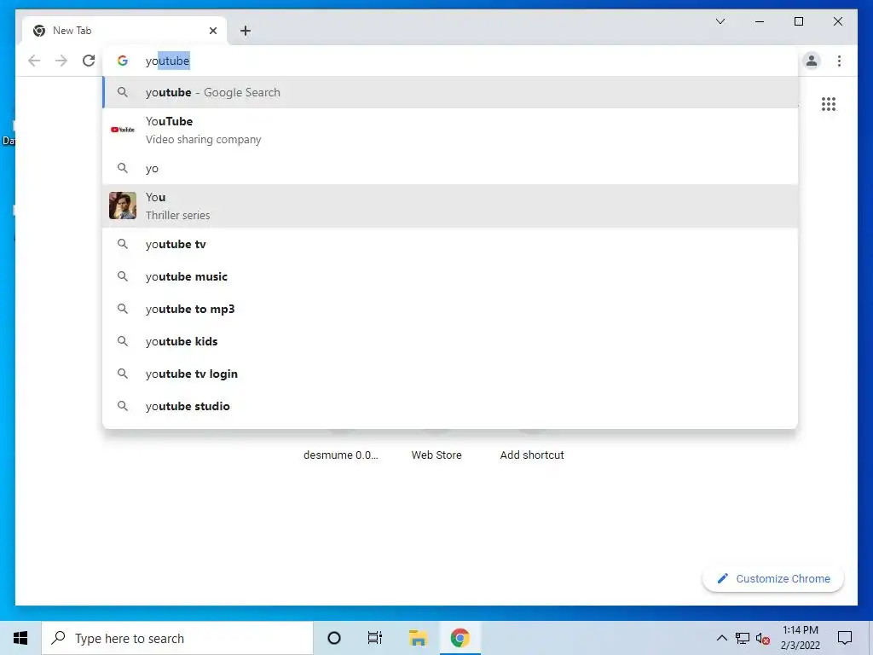The image size is (873, 655).
Task: Click the YouTube logo icon in suggestions
Action: click(x=123, y=130)
